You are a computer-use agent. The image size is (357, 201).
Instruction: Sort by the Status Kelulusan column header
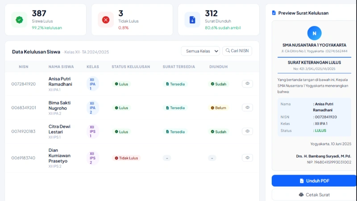point(131,67)
